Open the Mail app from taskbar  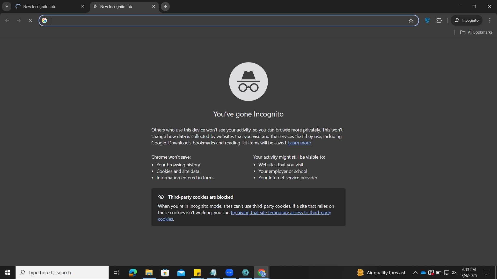pyautogui.click(x=181, y=273)
